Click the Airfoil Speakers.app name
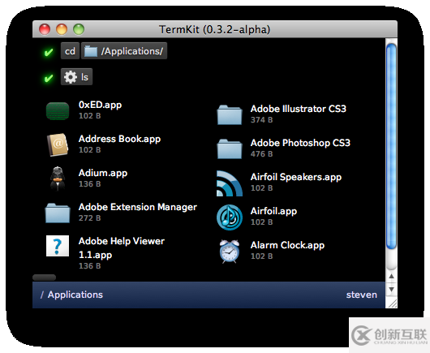Image resolution: width=430 pixels, height=353 pixels. click(x=296, y=177)
